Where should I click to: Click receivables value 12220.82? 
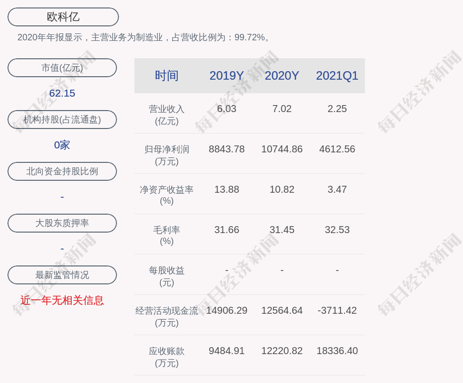pyautogui.click(x=282, y=351)
